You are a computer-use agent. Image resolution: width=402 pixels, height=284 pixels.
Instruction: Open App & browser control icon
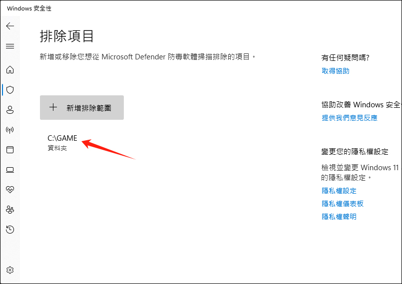(x=10, y=150)
